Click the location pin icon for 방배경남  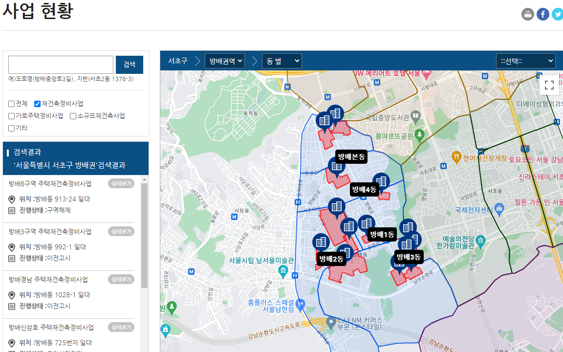click(12, 295)
